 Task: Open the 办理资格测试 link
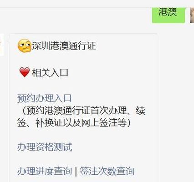(45, 147)
